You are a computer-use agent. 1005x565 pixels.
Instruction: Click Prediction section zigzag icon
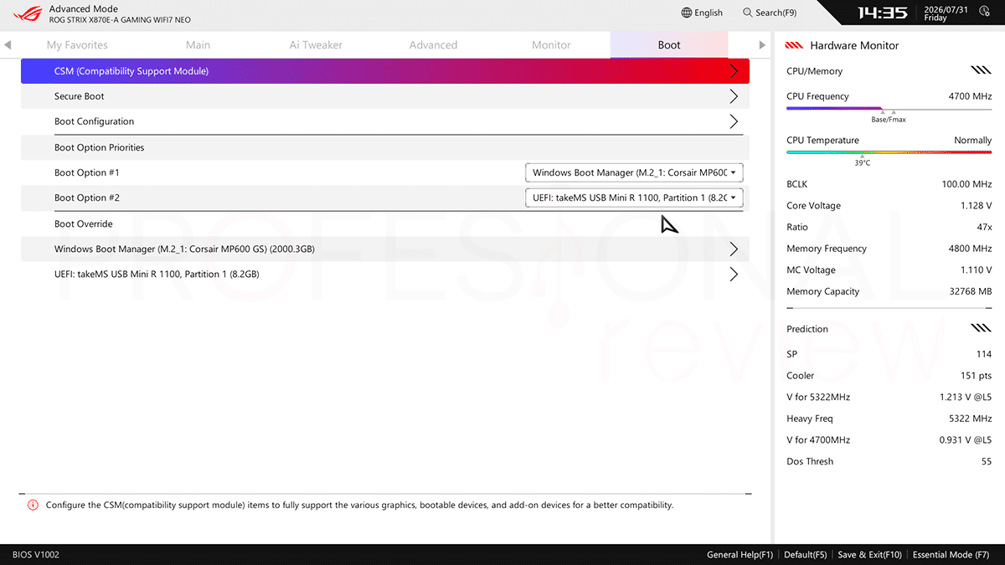(981, 329)
